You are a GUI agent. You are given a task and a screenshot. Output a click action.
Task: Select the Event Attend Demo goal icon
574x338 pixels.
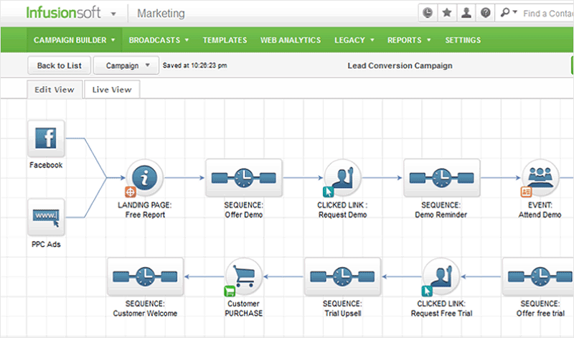tap(540, 178)
